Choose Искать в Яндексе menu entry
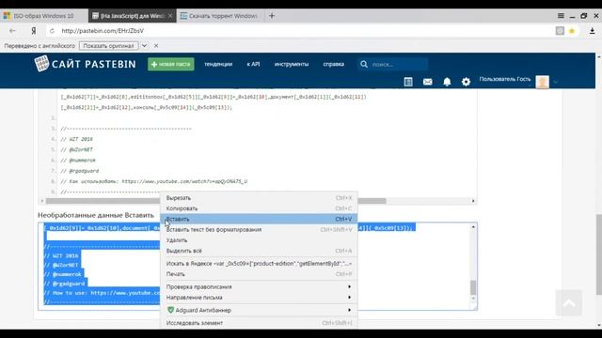This screenshot has width=602, height=338. pyautogui.click(x=260, y=264)
